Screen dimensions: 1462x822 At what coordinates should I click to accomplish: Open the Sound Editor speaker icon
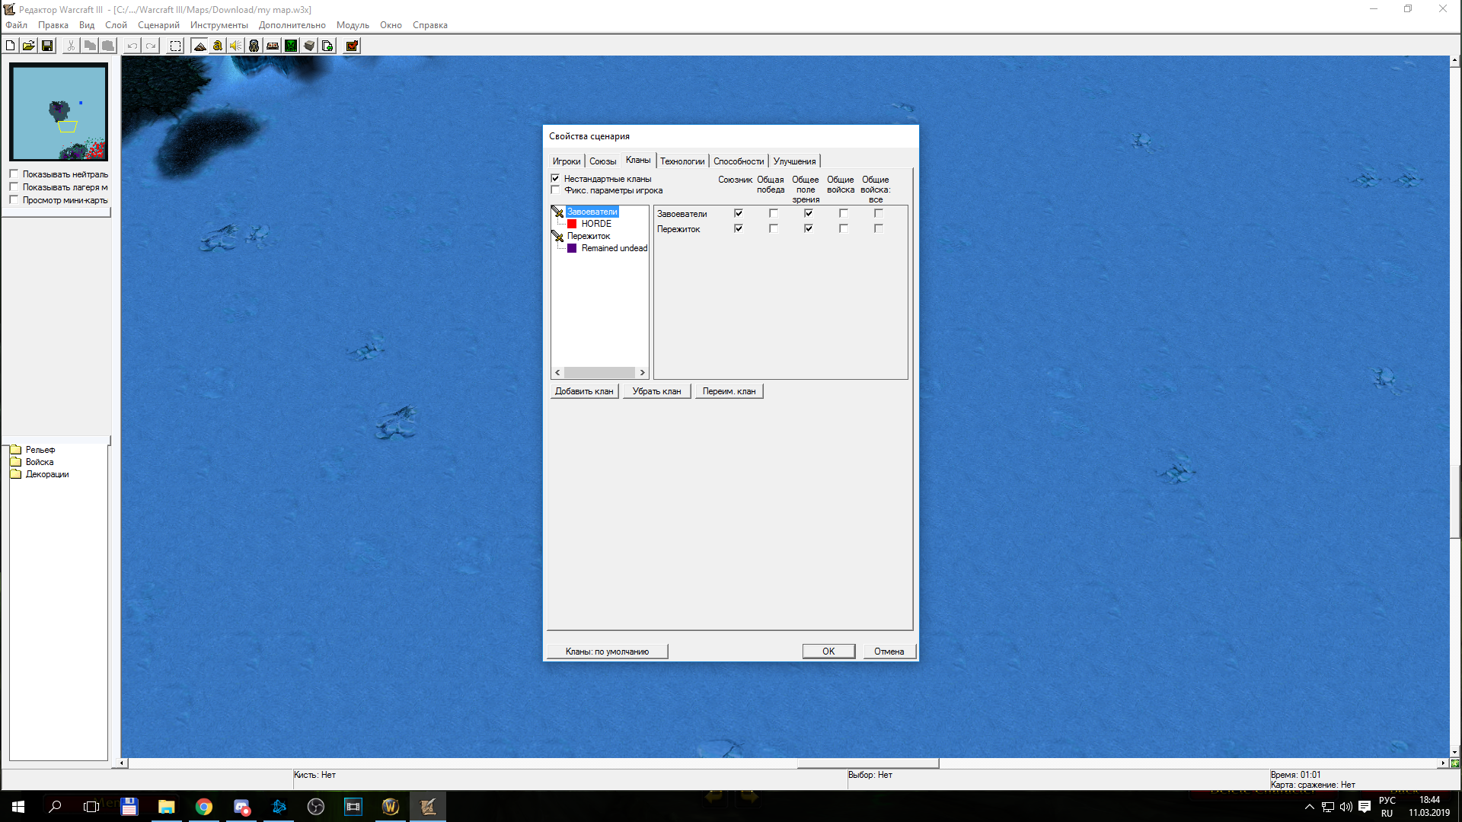[x=236, y=46]
